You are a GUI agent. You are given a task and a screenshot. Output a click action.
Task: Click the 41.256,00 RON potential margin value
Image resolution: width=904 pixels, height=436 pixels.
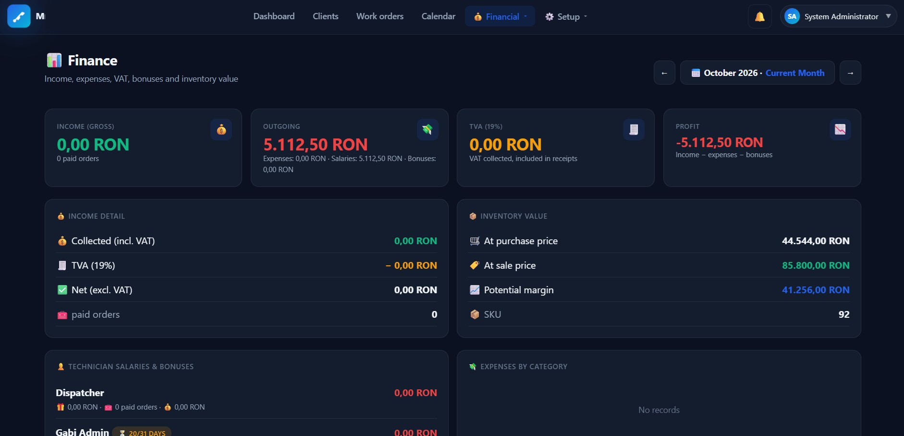point(816,290)
